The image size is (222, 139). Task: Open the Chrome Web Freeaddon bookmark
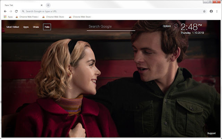pyautogui.click(x=27, y=17)
